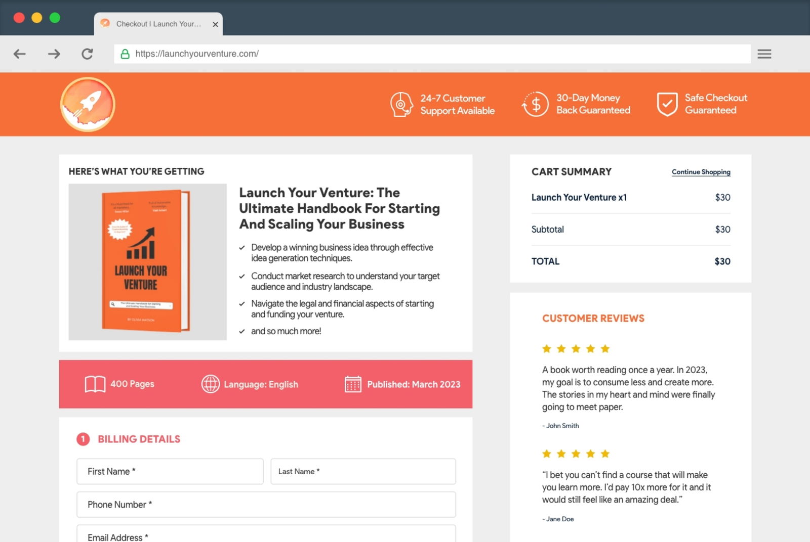Select the globe icon next to Language: English
Viewport: 810px width, 542px height.
(x=211, y=384)
